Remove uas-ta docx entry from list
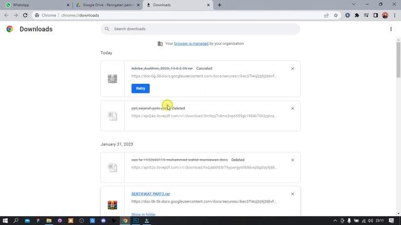The width and height of the screenshot is (401, 225). tap(293, 160)
